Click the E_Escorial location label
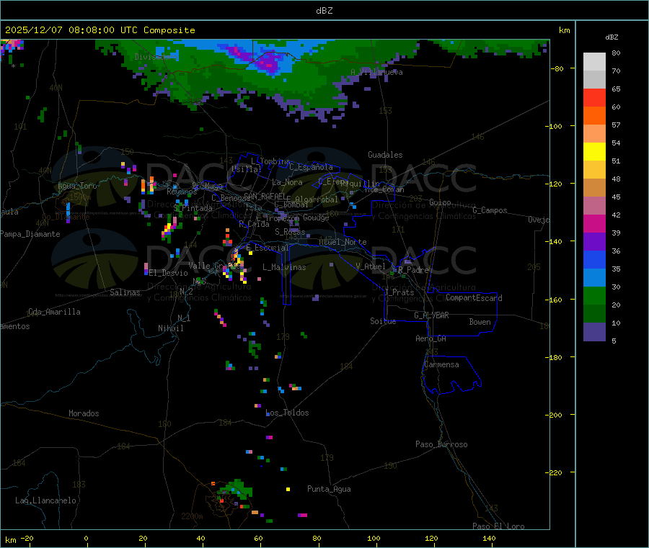Image resolution: width=649 pixels, height=548 pixels. click(267, 248)
